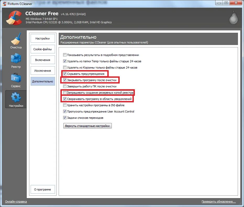Maximize the CCleaner window
244x207 pixels.
pyautogui.click(x=226, y=3)
